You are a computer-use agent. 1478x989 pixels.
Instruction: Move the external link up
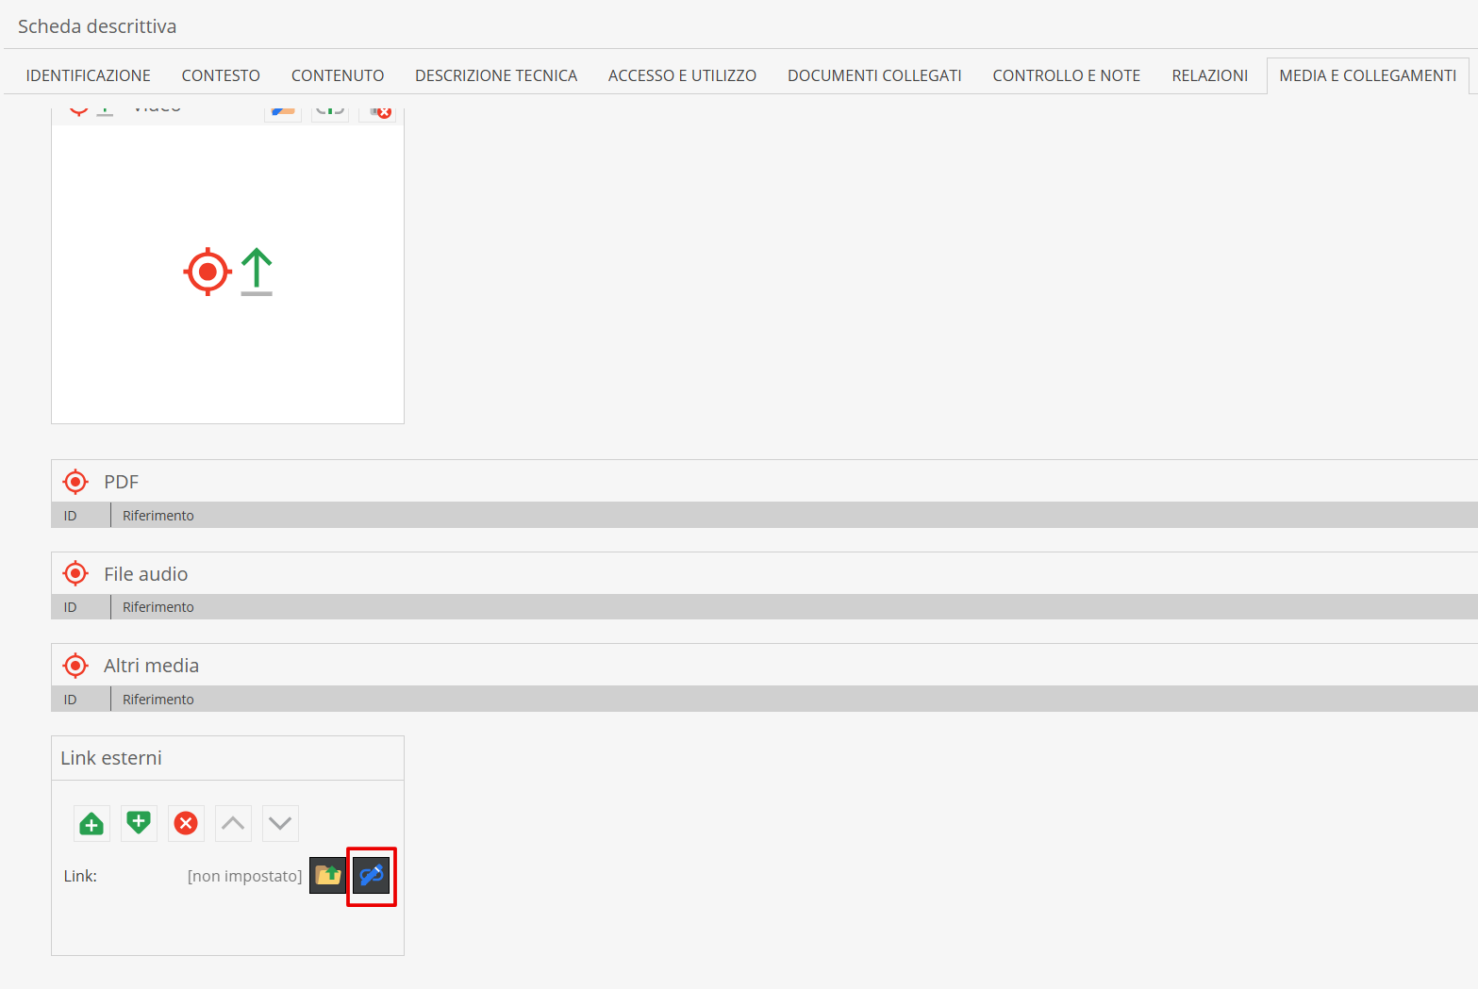233,823
